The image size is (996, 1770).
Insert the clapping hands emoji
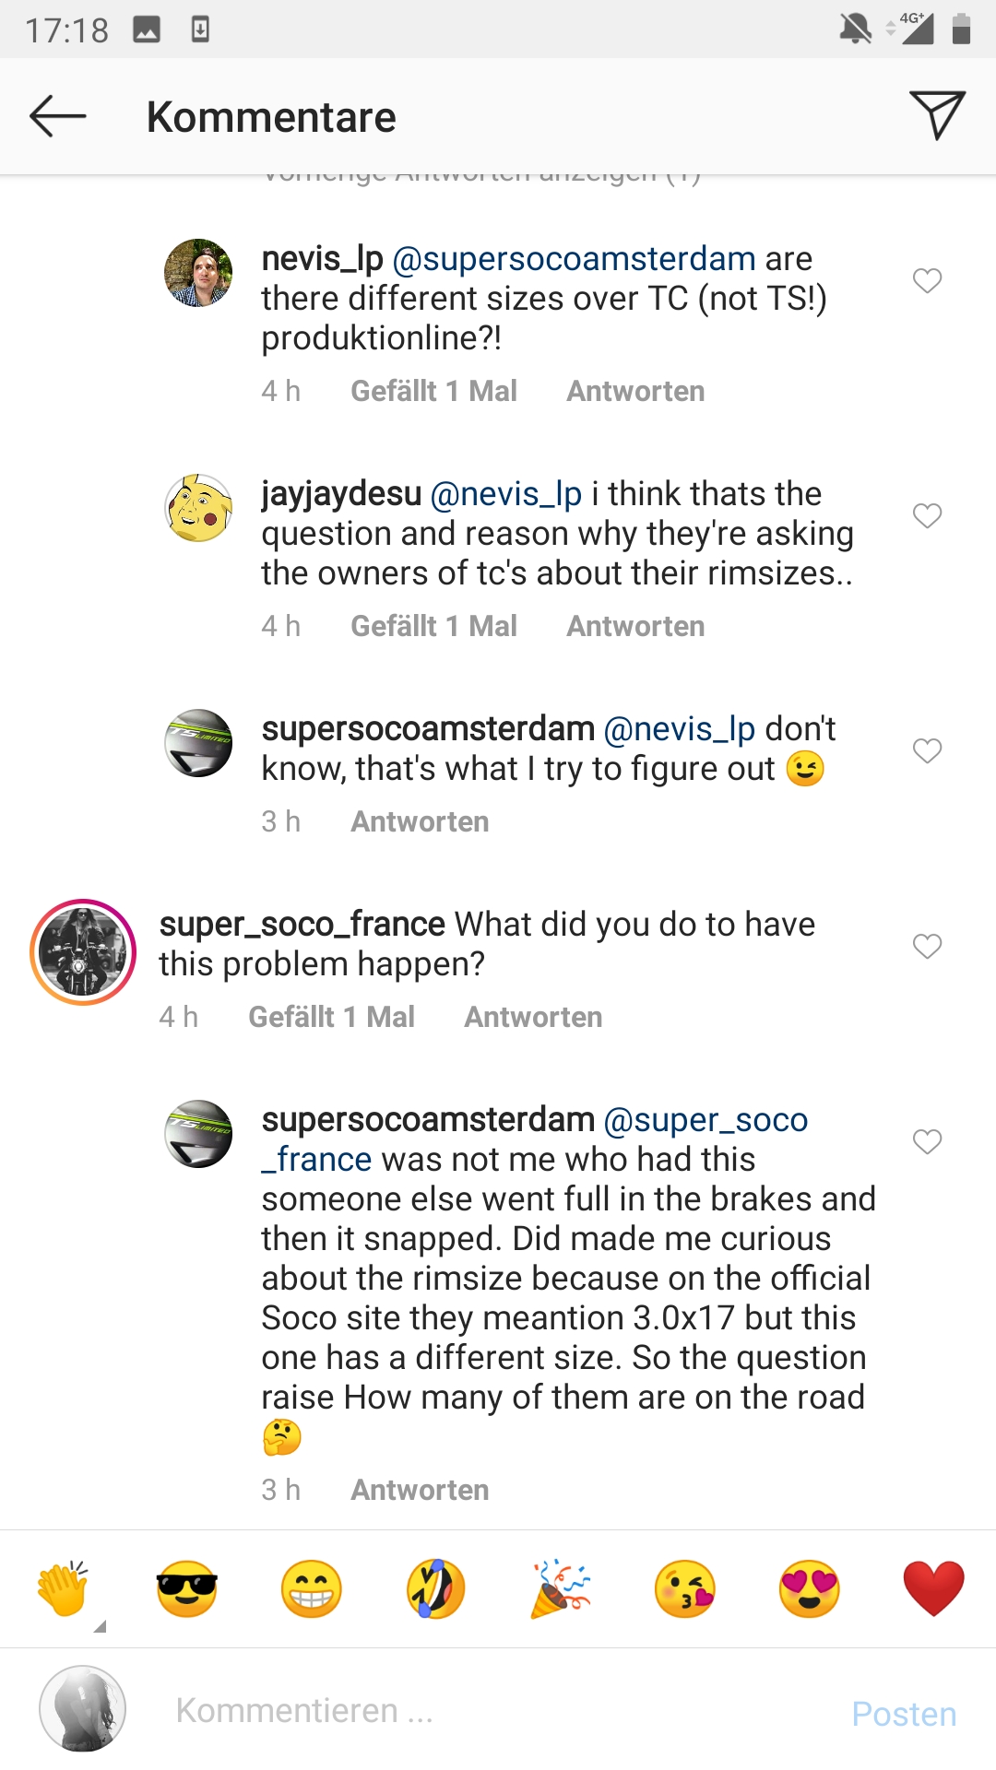click(63, 1589)
